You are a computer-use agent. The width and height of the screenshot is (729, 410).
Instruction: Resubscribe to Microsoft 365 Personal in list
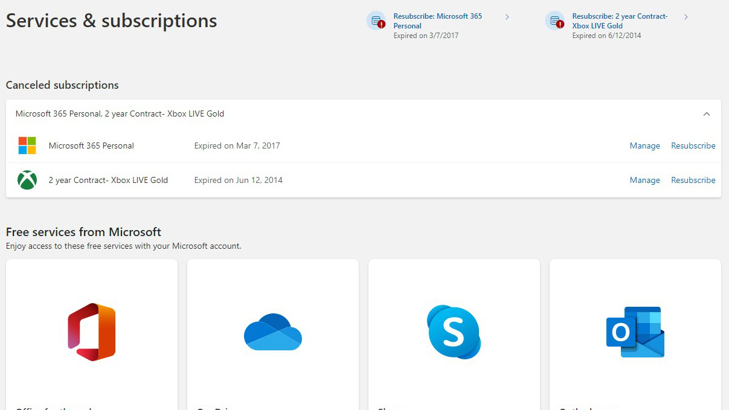[x=693, y=146]
